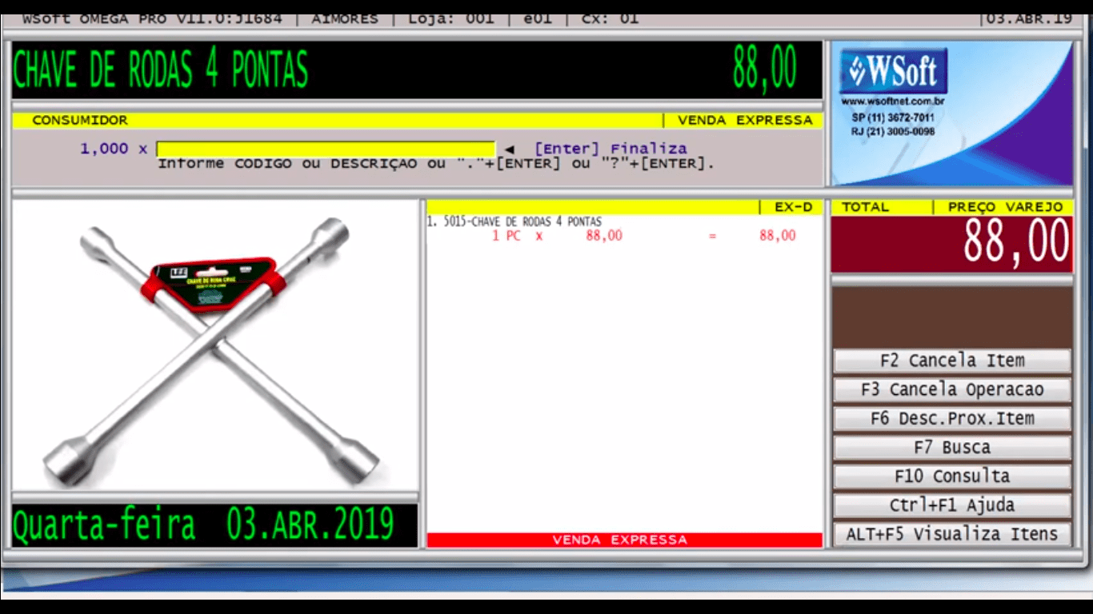Click the [Enter] Finaliza hint text
1093x614 pixels.
[611, 149]
